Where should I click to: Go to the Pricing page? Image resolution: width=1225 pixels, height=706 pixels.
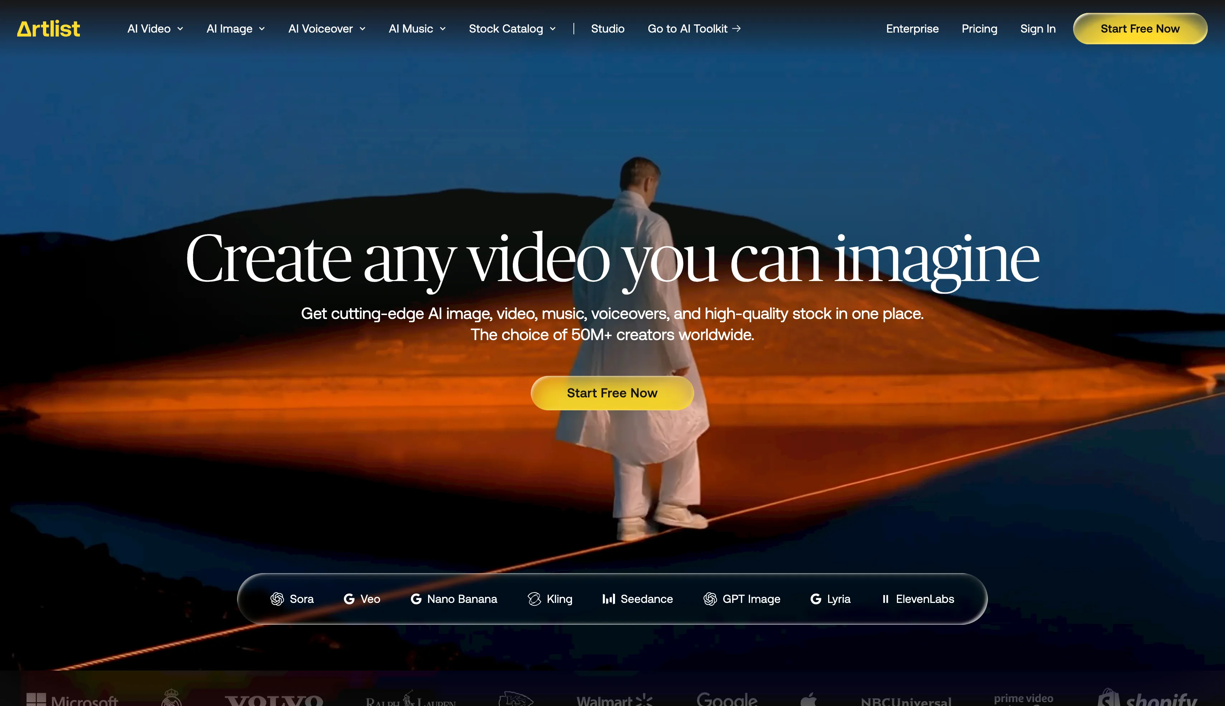(979, 29)
